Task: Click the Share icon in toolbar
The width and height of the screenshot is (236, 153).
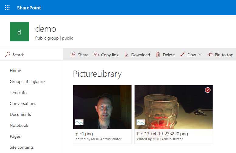Action: pos(73,55)
